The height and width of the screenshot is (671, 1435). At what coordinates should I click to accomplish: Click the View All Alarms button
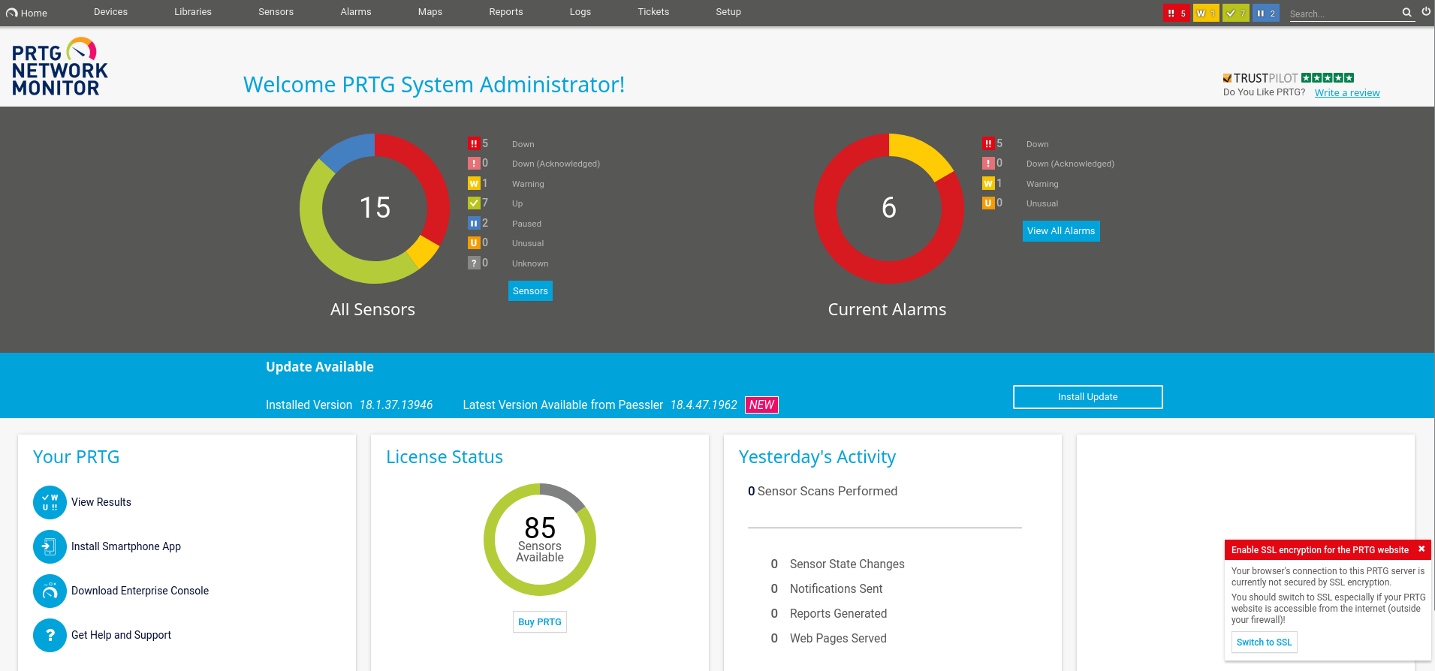tap(1061, 231)
